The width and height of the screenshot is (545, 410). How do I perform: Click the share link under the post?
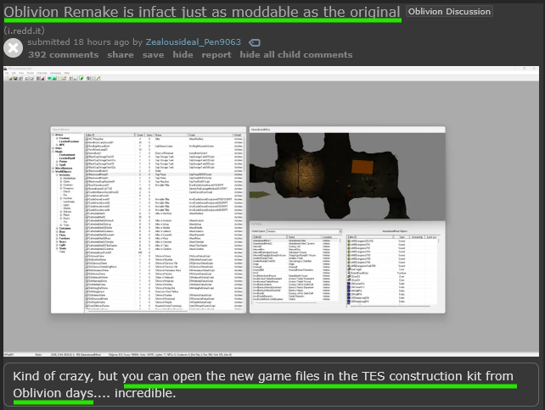tap(120, 55)
